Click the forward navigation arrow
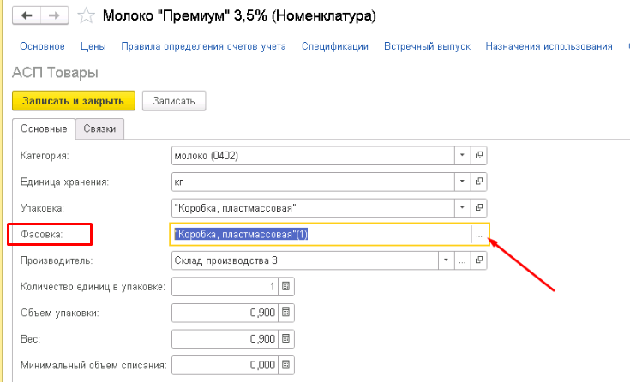630x382 pixels. [54, 15]
